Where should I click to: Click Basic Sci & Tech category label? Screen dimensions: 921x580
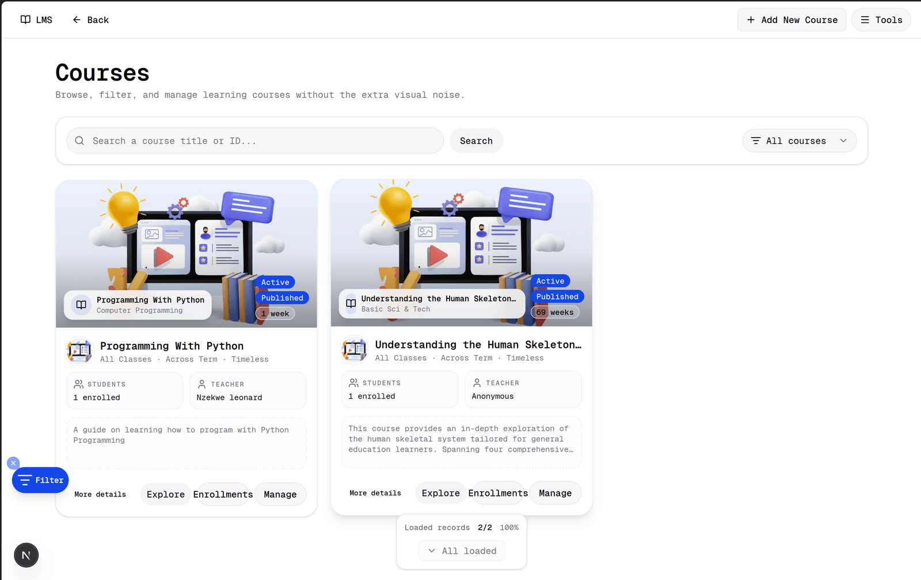click(395, 309)
